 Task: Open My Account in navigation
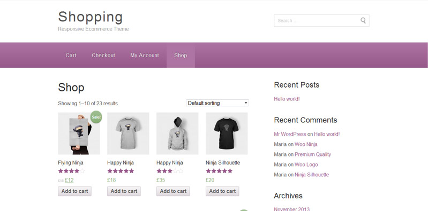[145, 55]
